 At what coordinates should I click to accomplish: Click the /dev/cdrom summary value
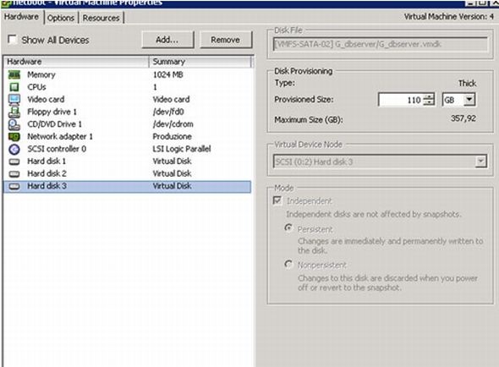point(173,124)
